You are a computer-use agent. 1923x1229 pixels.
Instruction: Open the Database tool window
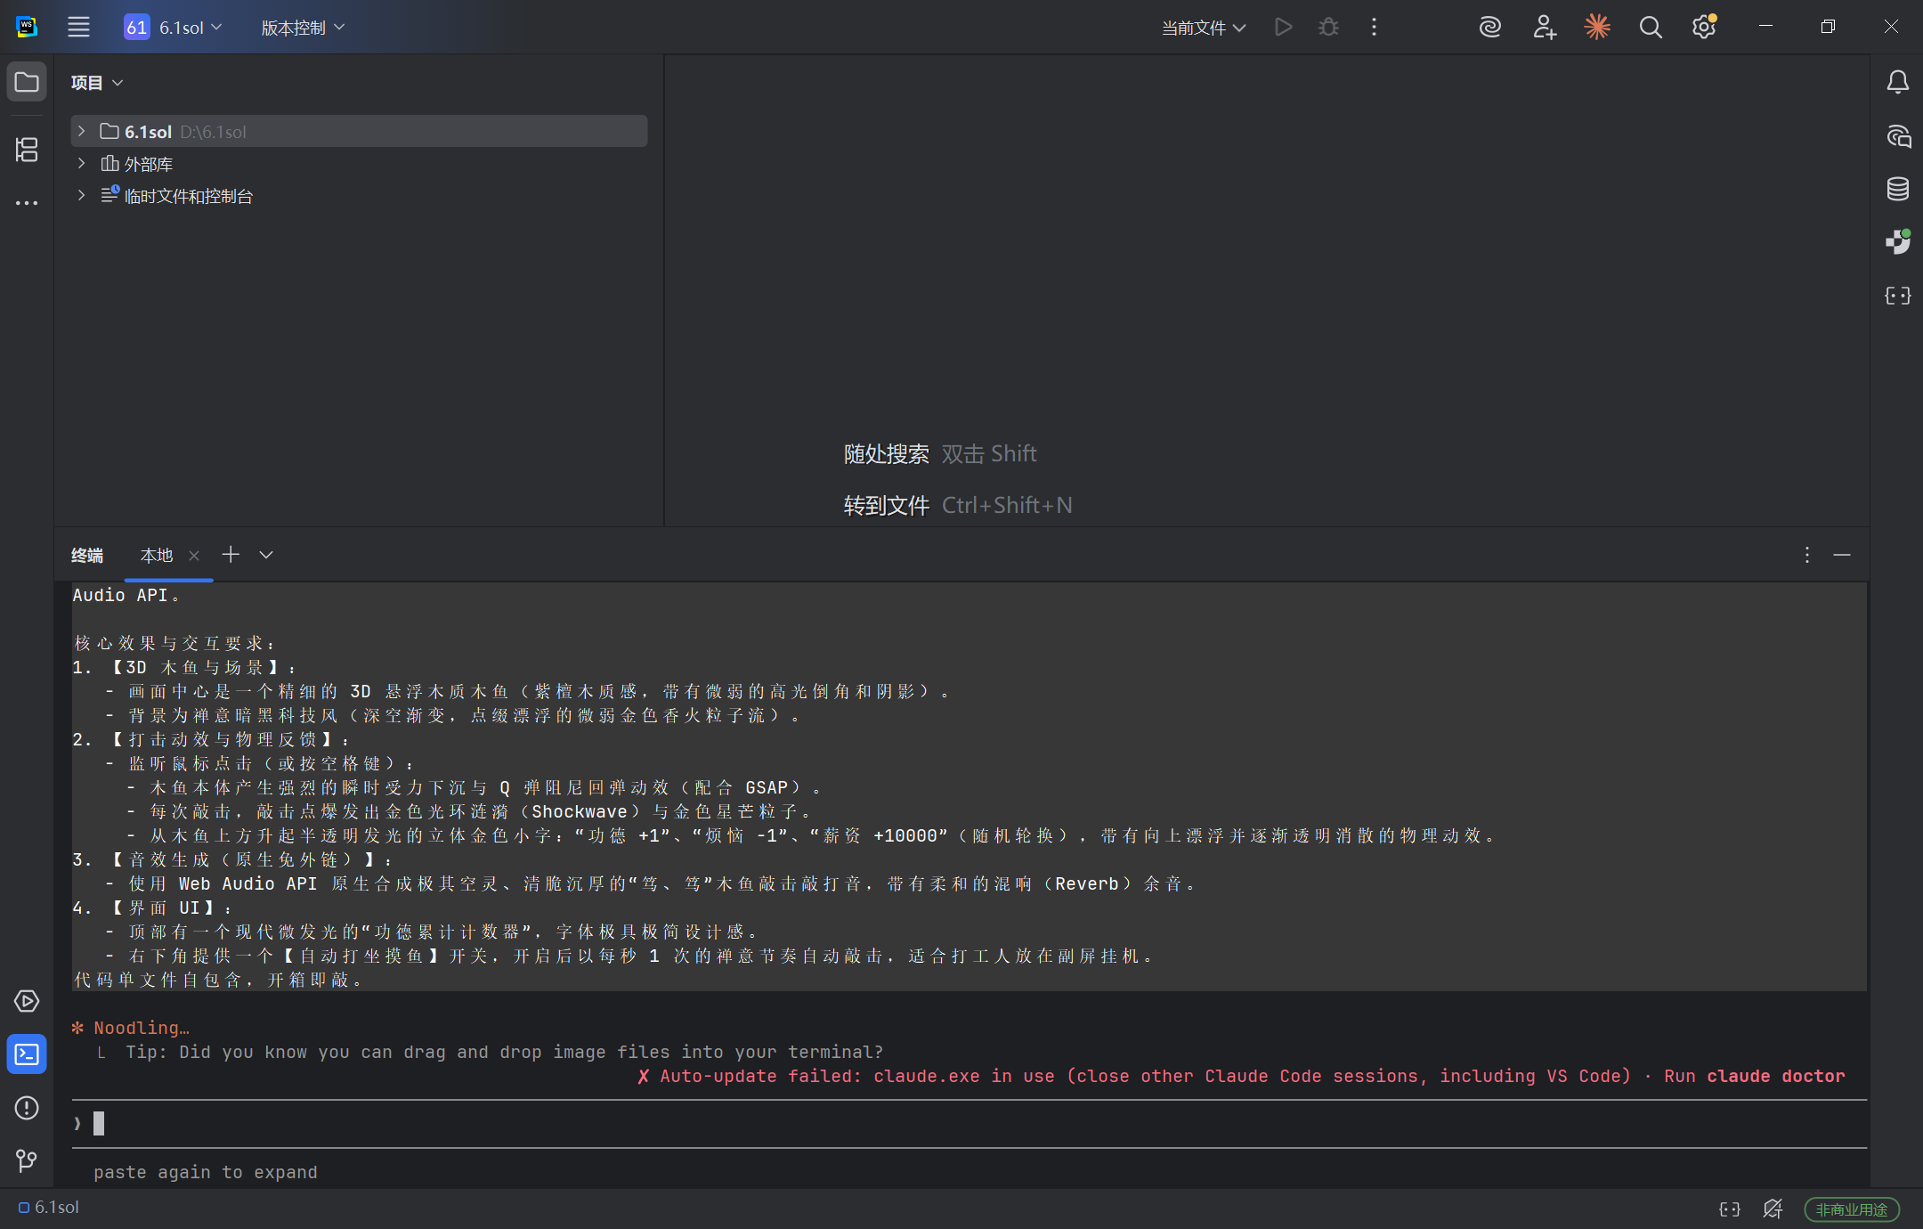point(1897,189)
